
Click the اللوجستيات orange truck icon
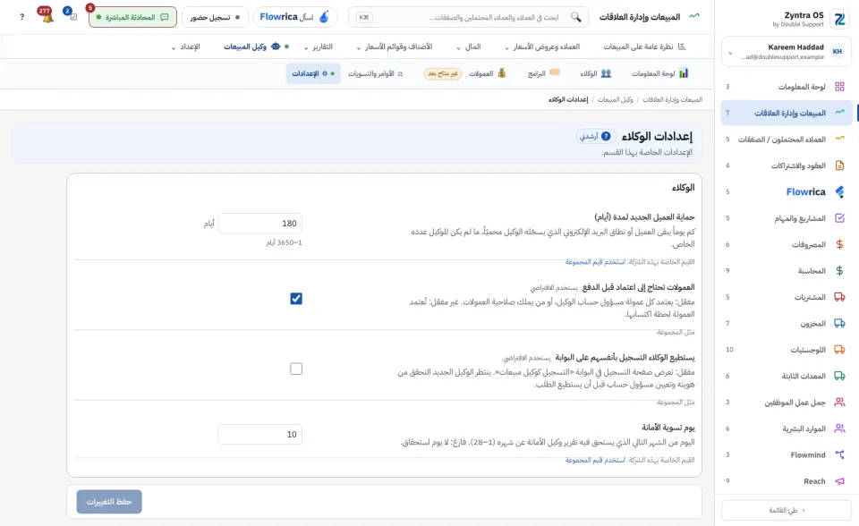coord(839,350)
